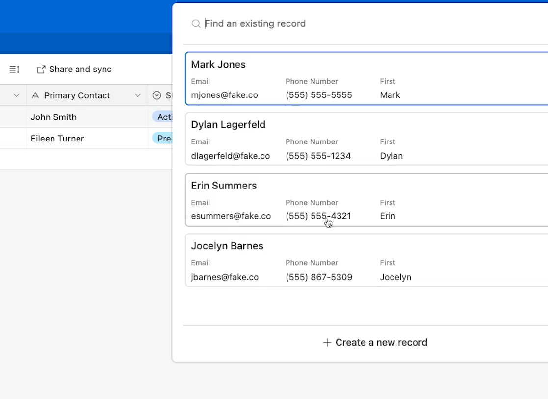Viewport: 548px width, 399px height.
Task: Select the Mark Jones record card
Action: [366, 79]
